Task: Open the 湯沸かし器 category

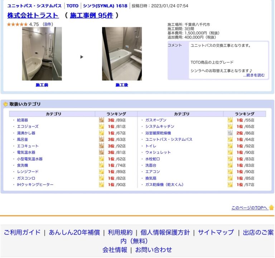Action: click(26, 133)
